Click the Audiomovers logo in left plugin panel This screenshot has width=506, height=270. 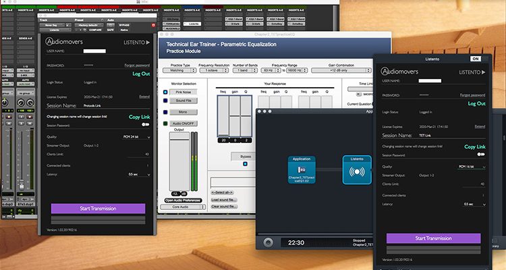click(67, 42)
